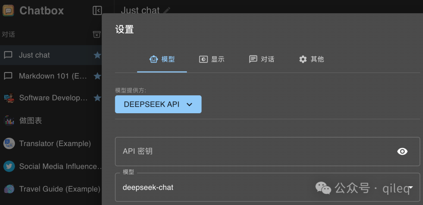Click the 对话 sidebar section label
This screenshot has height=205, width=423.
[8, 34]
